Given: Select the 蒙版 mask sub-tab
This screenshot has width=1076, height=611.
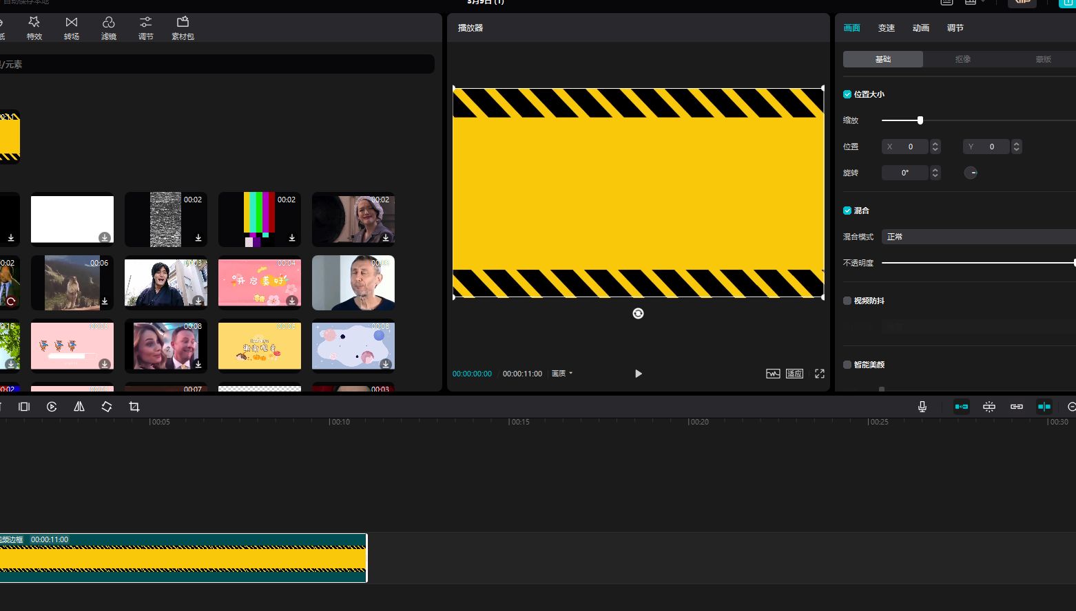Looking at the screenshot, I should point(1043,59).
